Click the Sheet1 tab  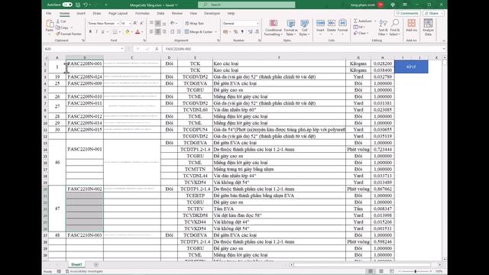pyautogui.click(x=76, y=265)
